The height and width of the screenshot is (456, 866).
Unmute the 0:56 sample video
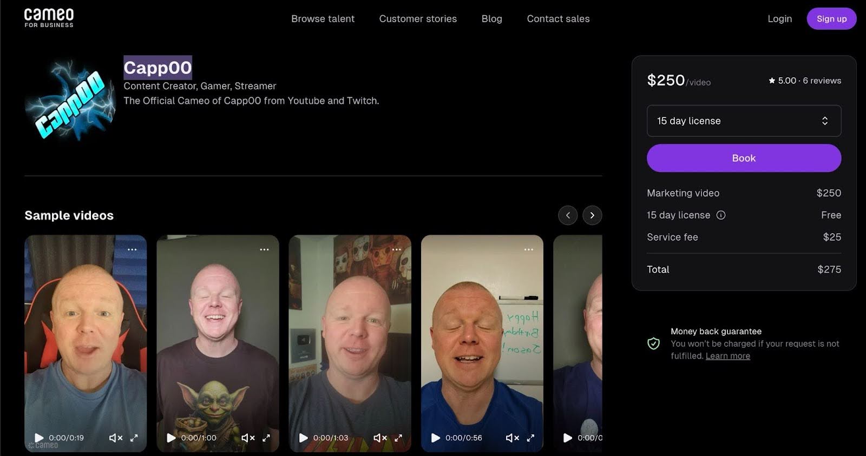(x=512, y=438)
